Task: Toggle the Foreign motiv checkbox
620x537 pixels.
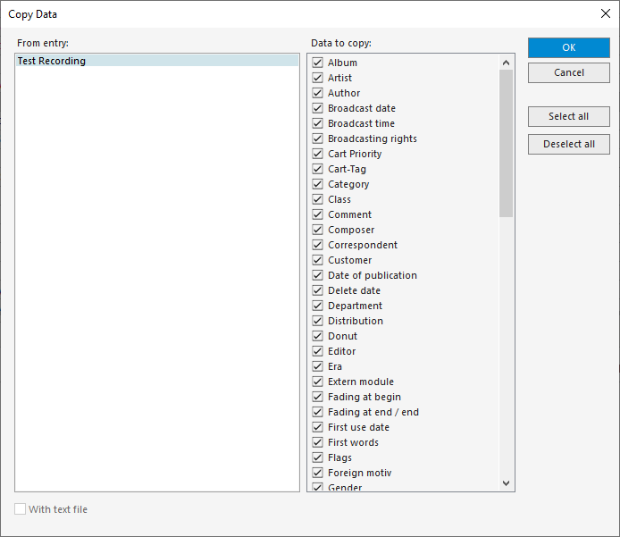Action: (317, 473)
